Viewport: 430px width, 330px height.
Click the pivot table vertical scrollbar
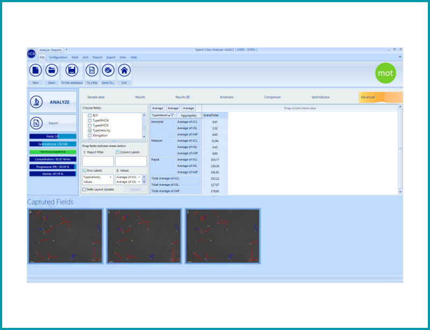pyautogui.click(x=400, y=149)
